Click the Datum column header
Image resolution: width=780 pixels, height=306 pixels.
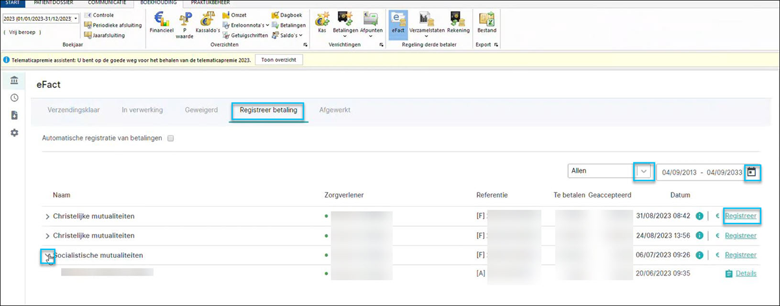point(680,195)
